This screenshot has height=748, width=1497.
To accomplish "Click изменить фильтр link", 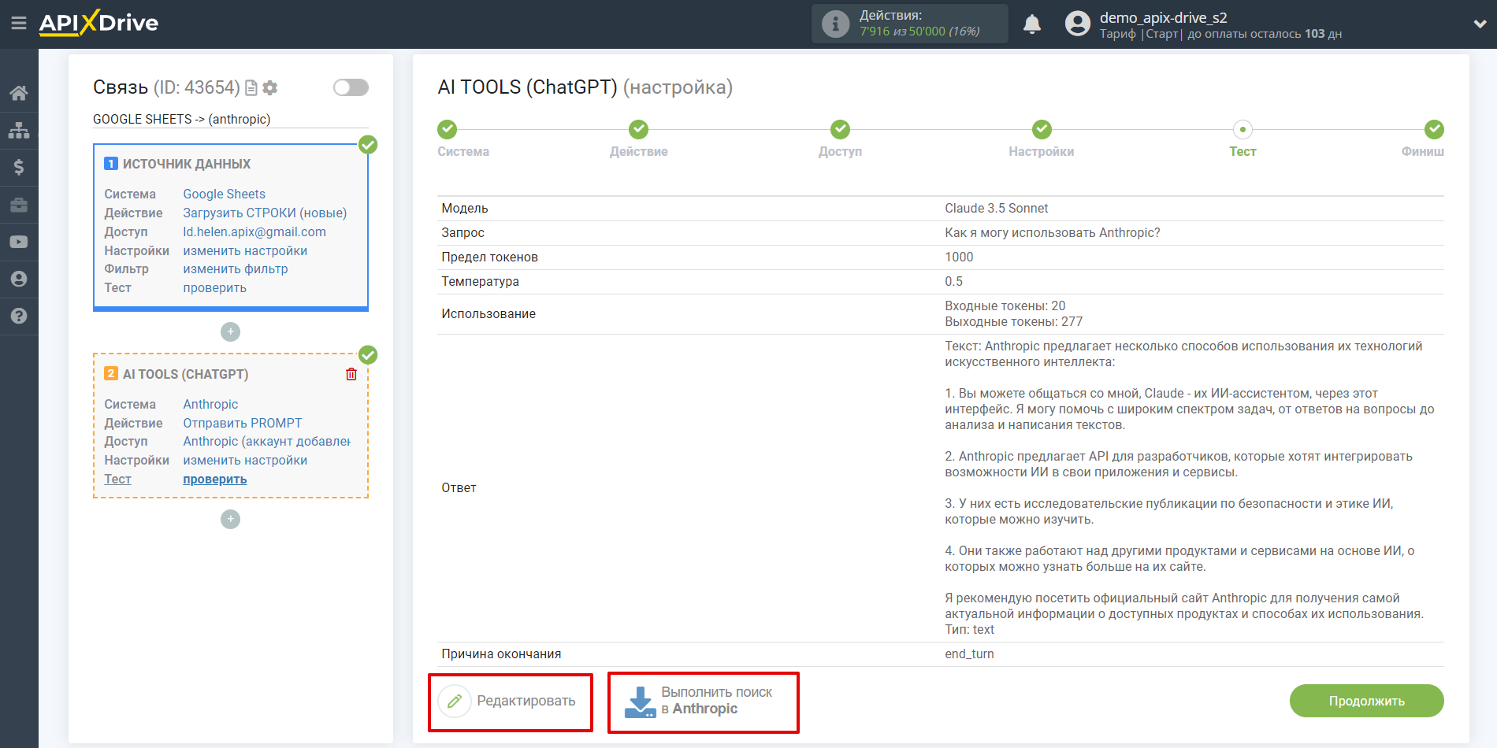I will (x=236, y=268).
